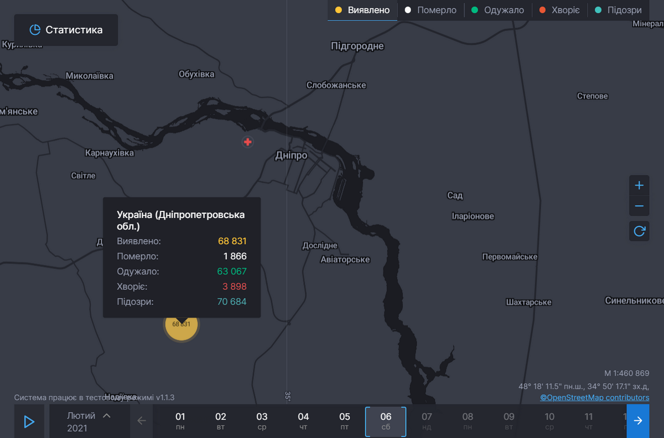Viewport: 664px width, 438px height.
Task: Start the timeline playback
Action: [29, 421]
